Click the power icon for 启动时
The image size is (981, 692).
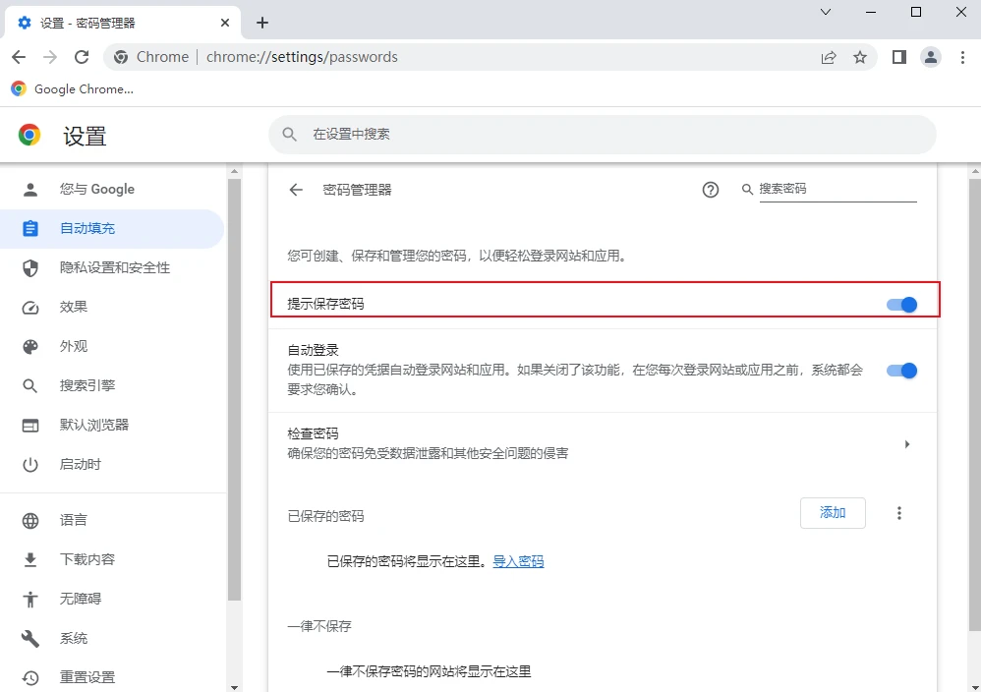30,465
